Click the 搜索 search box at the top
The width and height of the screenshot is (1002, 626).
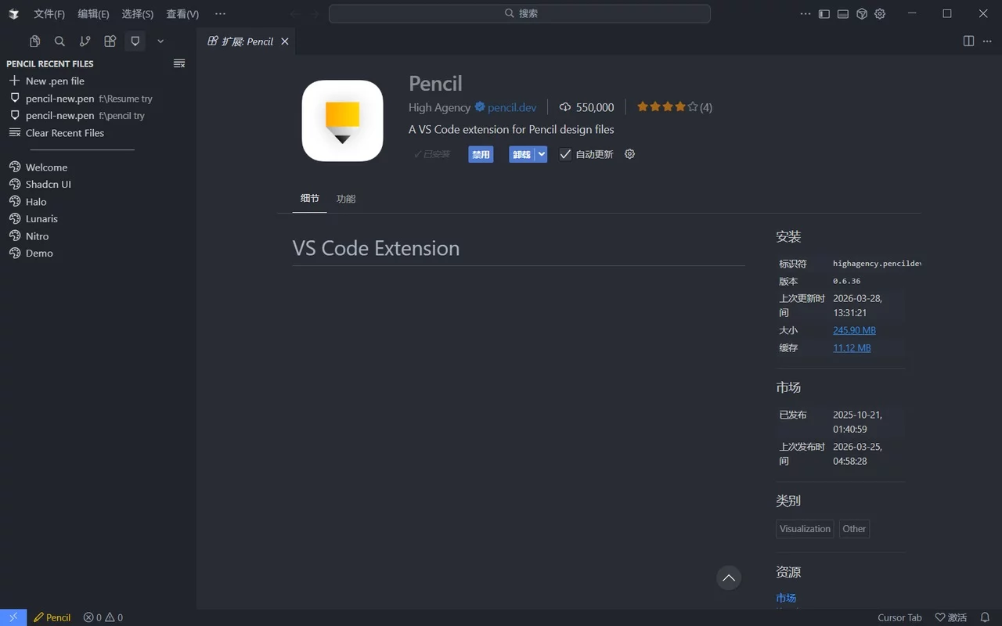[520, 13]
